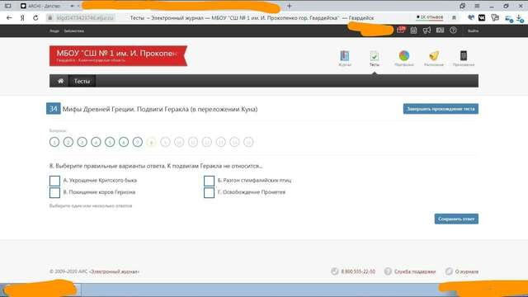Viewport: 528px width, 297px height.
Task: Open the Тесты checklist icon
Action: (x=374, y=56)
